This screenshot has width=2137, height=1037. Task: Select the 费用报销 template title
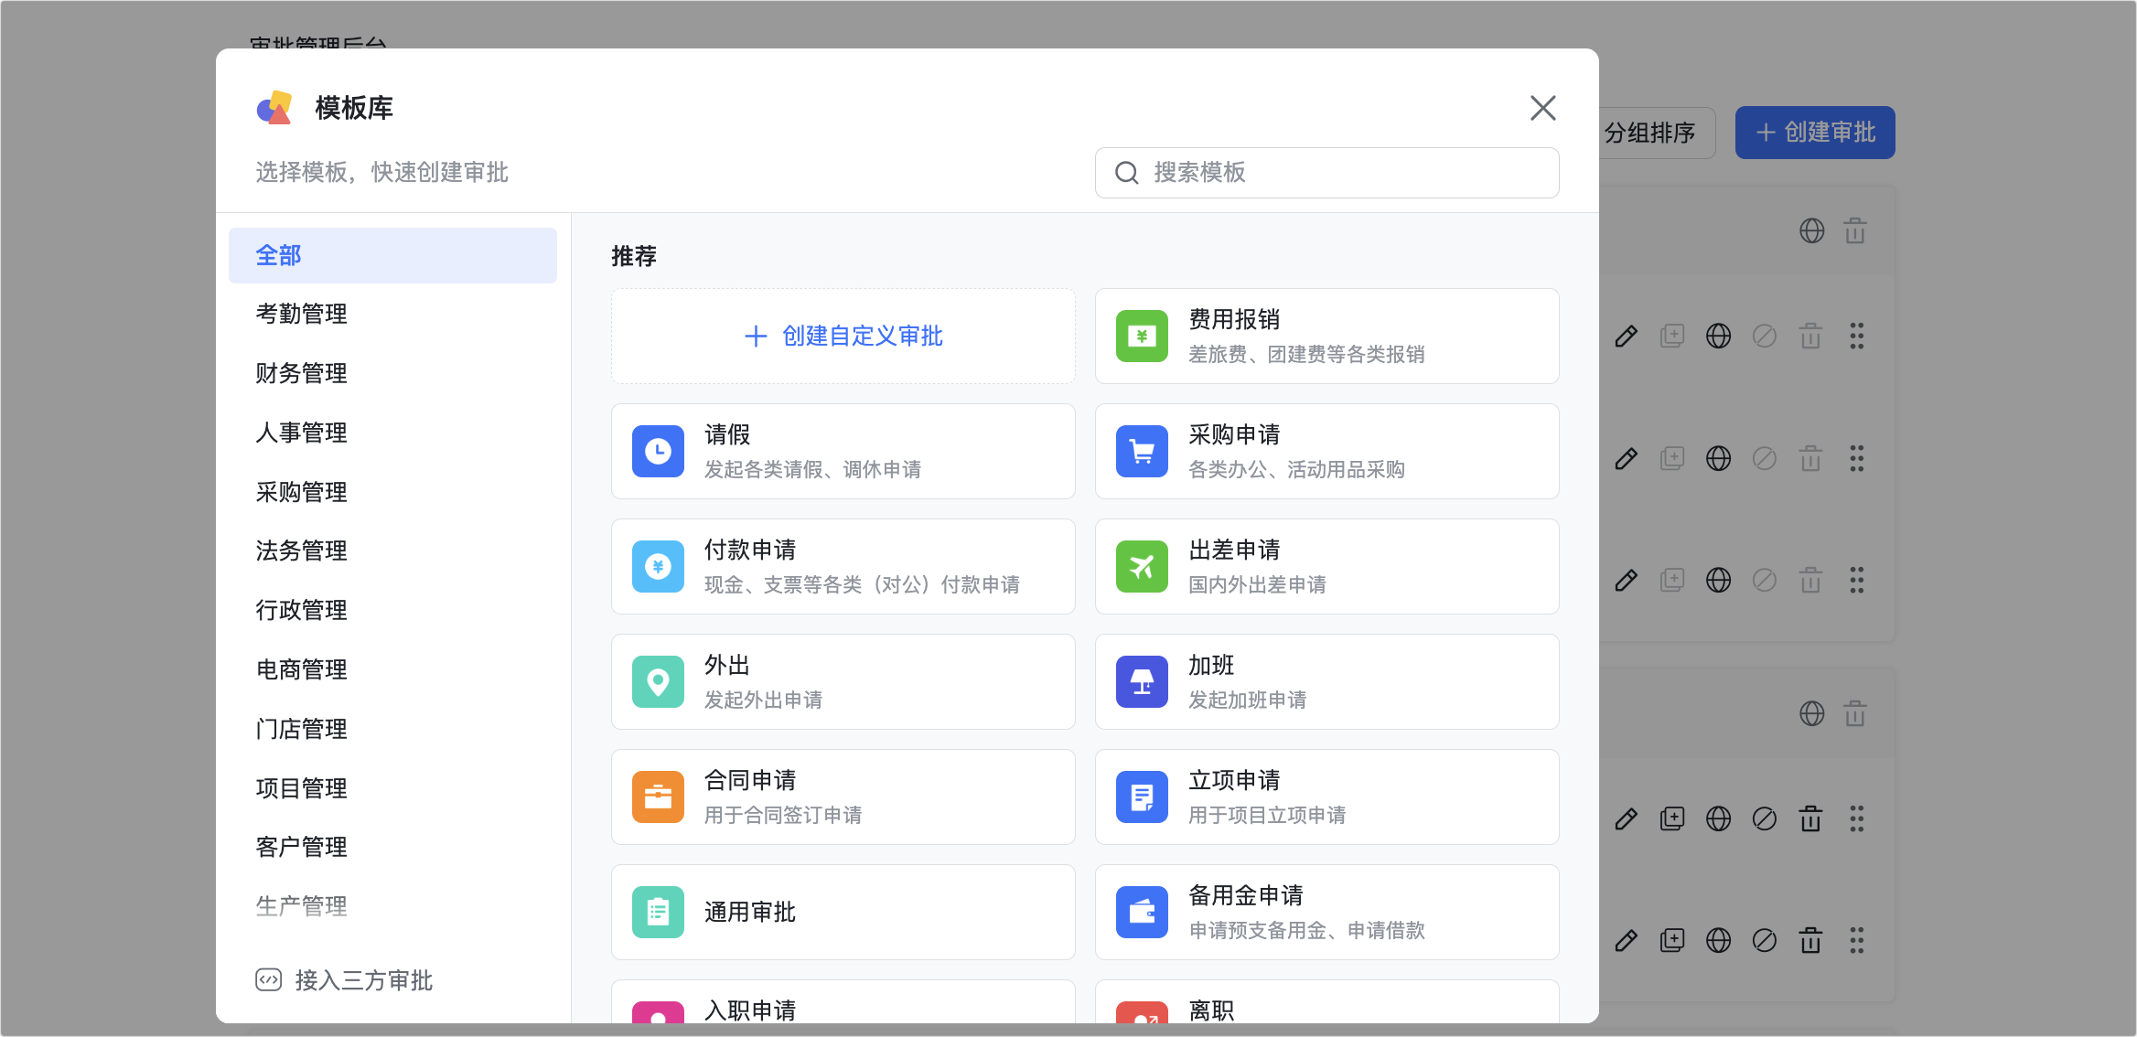point(1233,320)
